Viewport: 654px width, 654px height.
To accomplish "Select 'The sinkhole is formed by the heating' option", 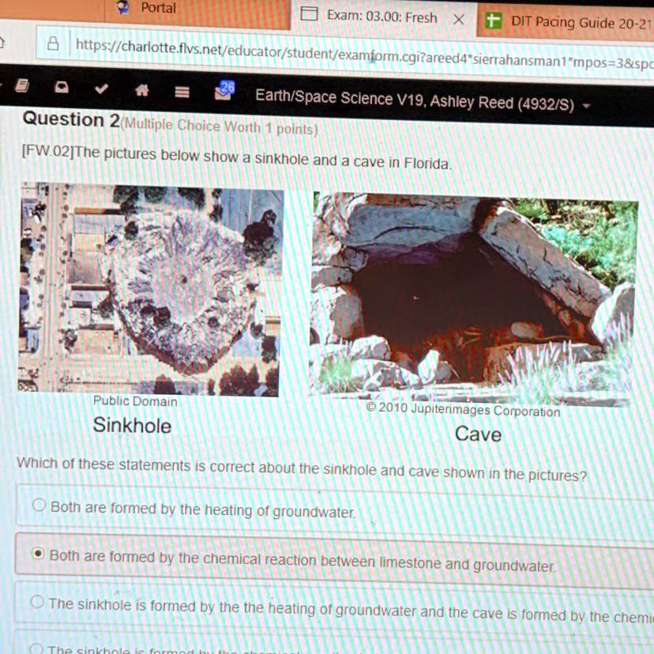I will coord(36,602).
